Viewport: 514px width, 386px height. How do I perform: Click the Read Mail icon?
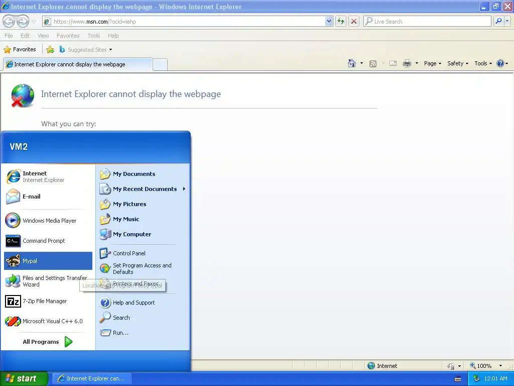393,63
